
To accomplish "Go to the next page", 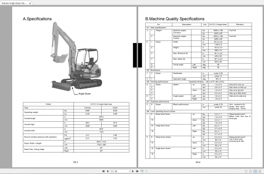I will click(133, 171).
